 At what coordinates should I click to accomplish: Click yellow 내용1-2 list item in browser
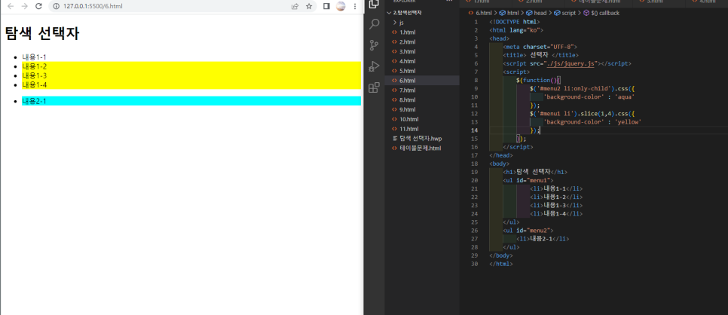click(x=191, y=66)
